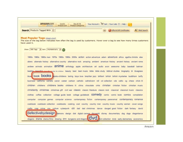Select the "ancient rome" tag
Image resolution: width=183 pixels, height=142 pixels.
(137, 62)
